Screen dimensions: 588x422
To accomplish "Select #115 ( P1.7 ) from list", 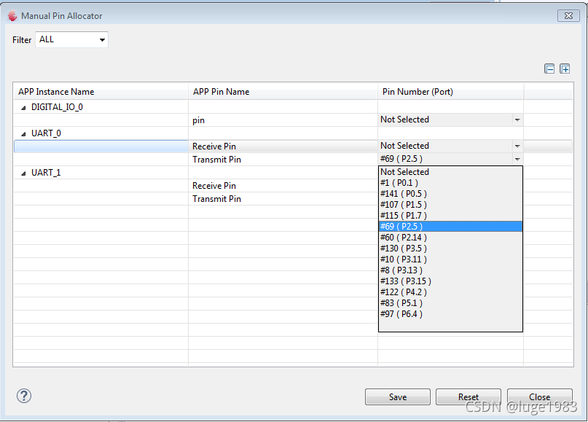I will [x=450, y=215].
